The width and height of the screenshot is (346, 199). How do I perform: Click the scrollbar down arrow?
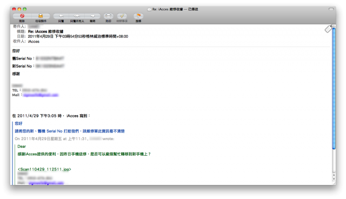point(334,178)
